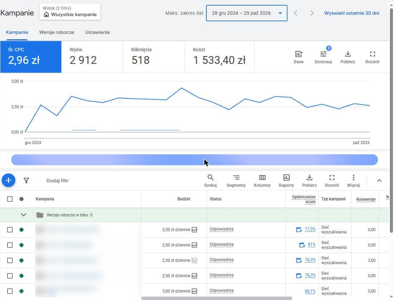The width and height of the screenshot is (394, 300).
Task: Expand table with Rozwiń toolbar icon
Action: tap(332, 181)
